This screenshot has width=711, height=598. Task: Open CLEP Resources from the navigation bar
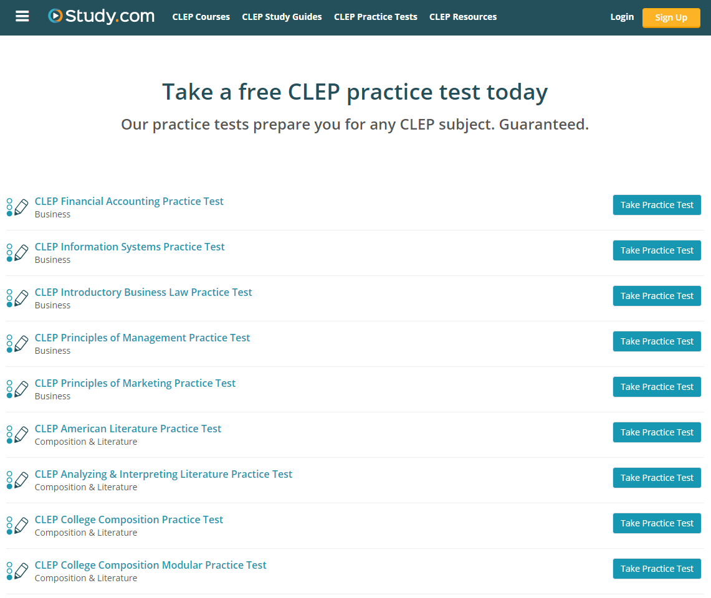pyautogui.click(x=462, y=17)
